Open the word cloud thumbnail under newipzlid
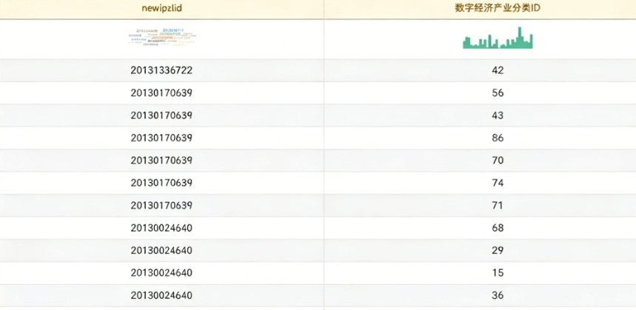The height and width of the screenshot is (310, 636). point(161,38)
